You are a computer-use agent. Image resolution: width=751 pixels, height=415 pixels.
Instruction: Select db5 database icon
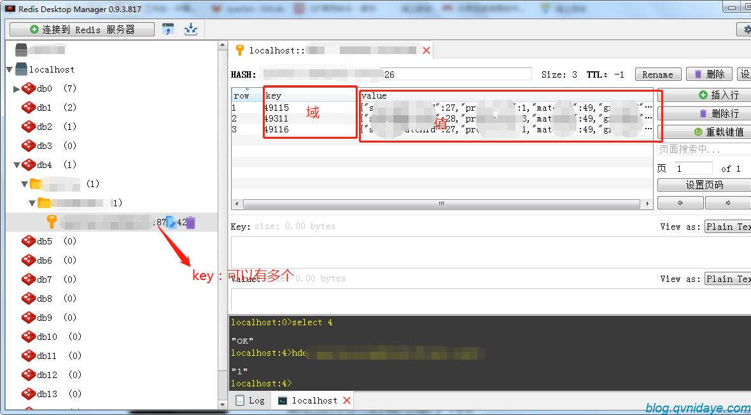coord(29,241)
